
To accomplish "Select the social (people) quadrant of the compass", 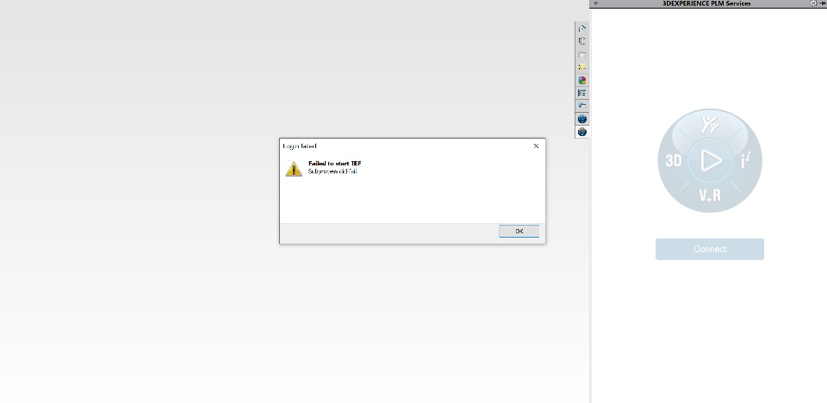I will (710, 126).
